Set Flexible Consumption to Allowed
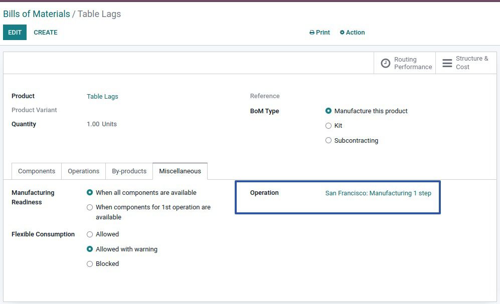Viewport: 500px width, 304px height. (x=90, y=234)
